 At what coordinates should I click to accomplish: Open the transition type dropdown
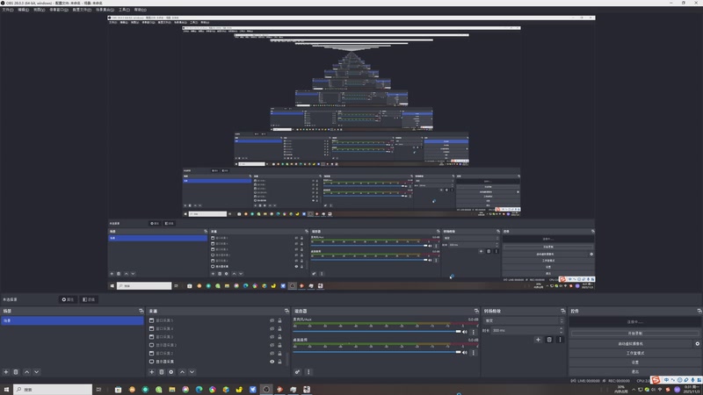[523, 320]
